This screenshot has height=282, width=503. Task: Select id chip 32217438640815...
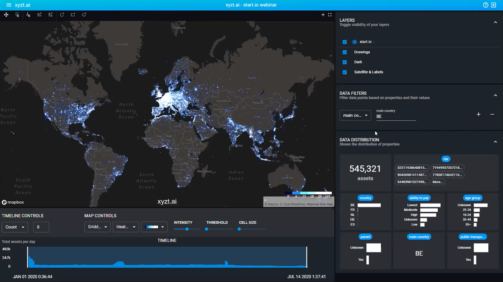coord(412,168)
